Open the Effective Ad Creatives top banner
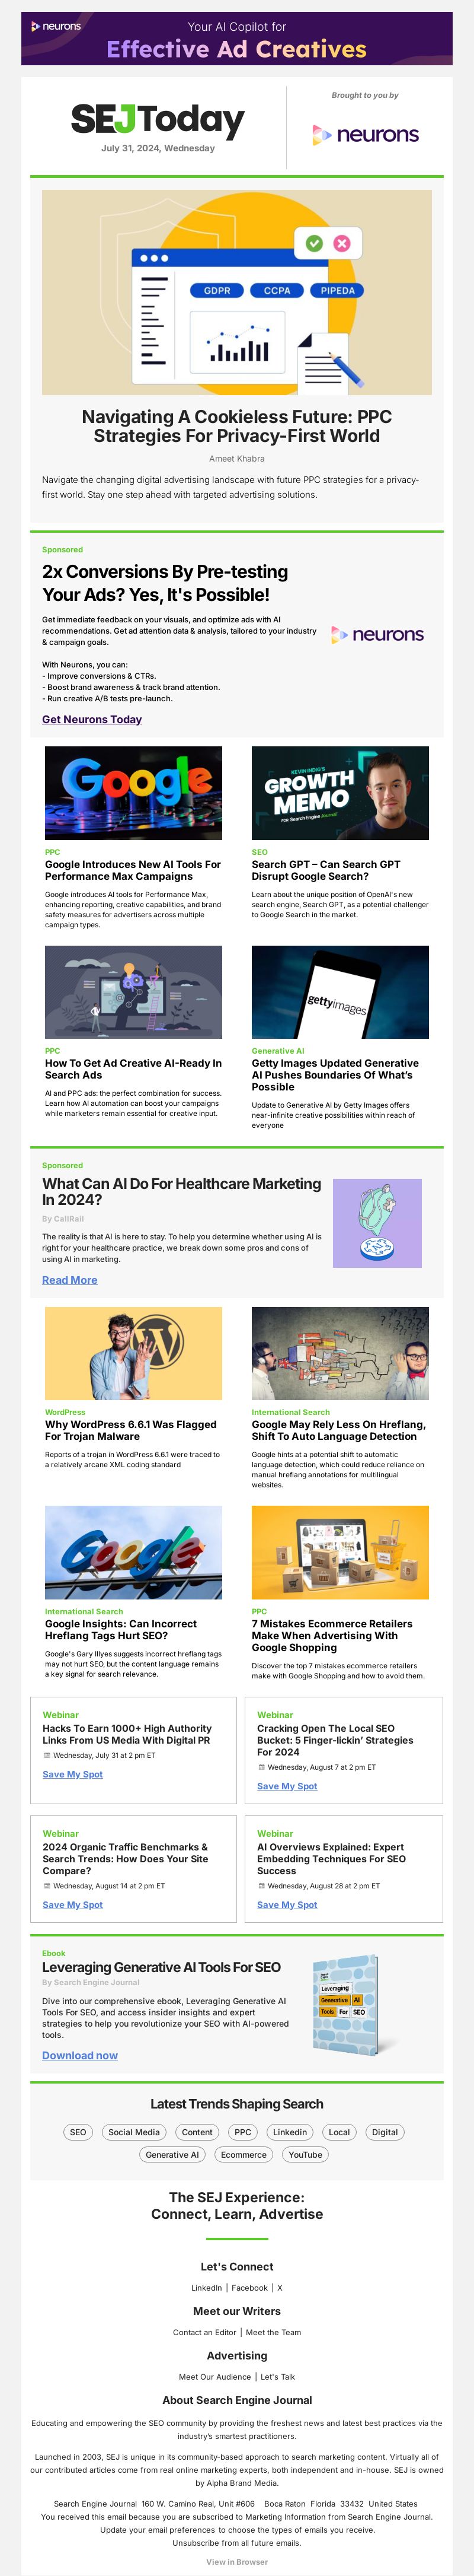474x2576 pixels. point(236,38)
